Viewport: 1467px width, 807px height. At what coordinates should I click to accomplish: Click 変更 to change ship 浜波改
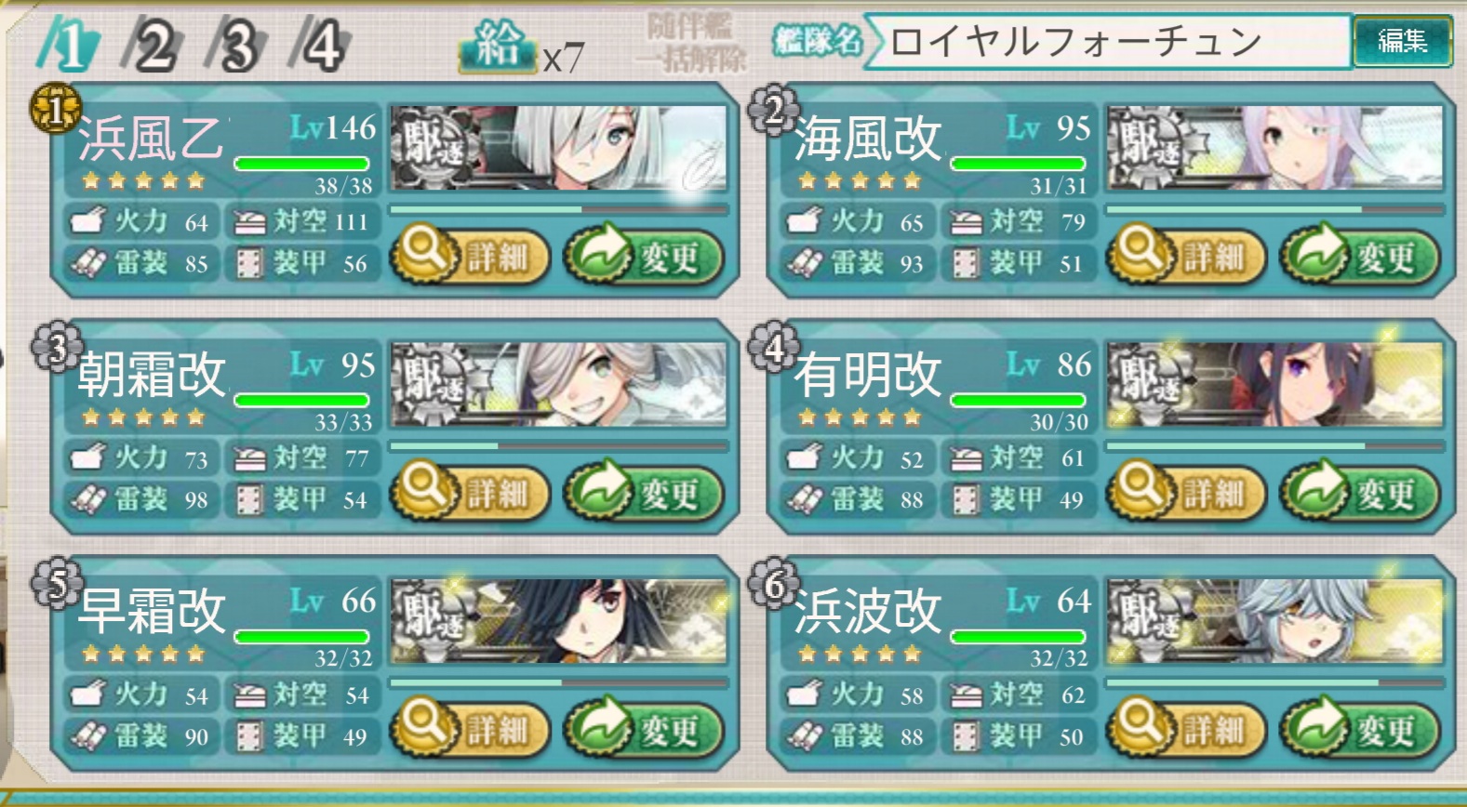(x=1360, y=729)
